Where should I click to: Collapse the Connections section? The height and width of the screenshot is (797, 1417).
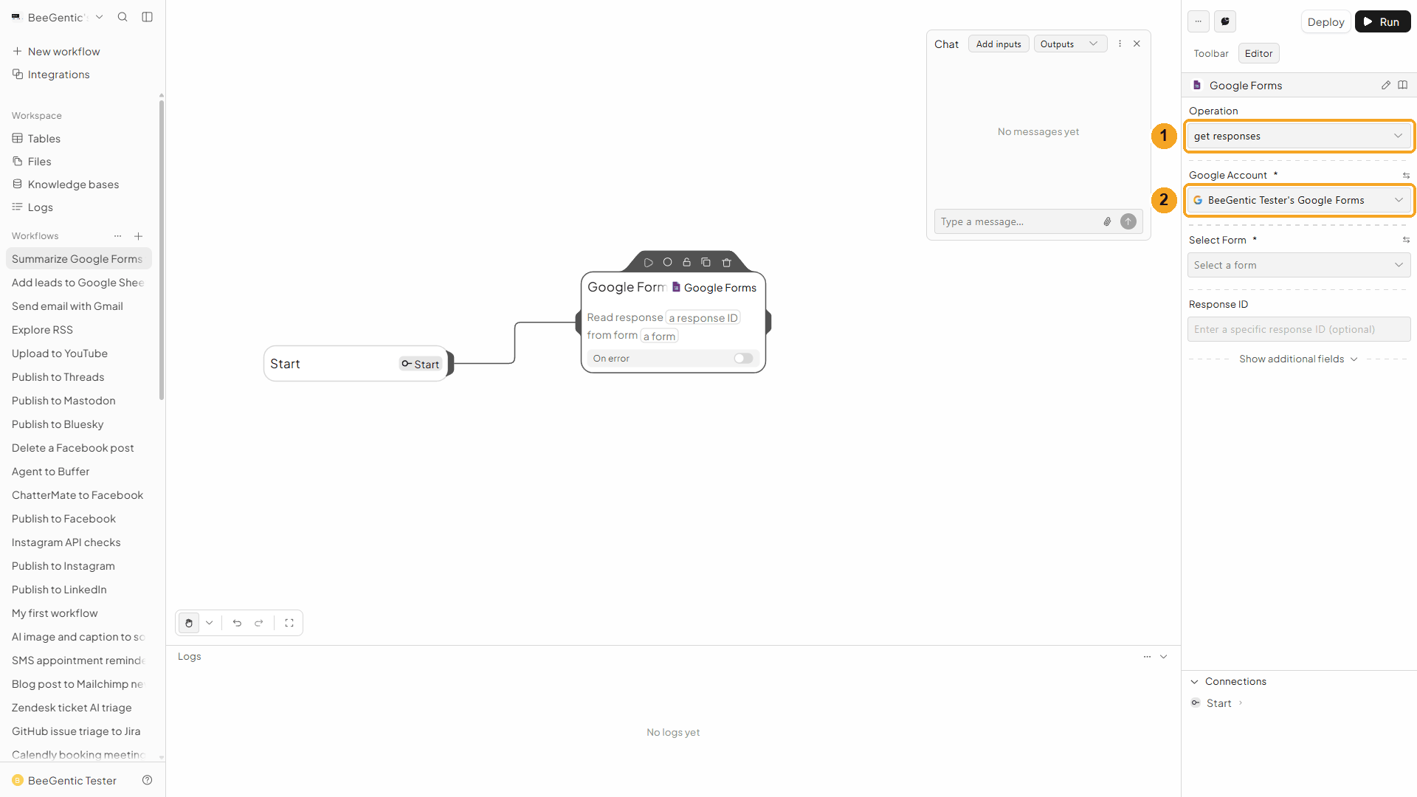(1195, 681)
